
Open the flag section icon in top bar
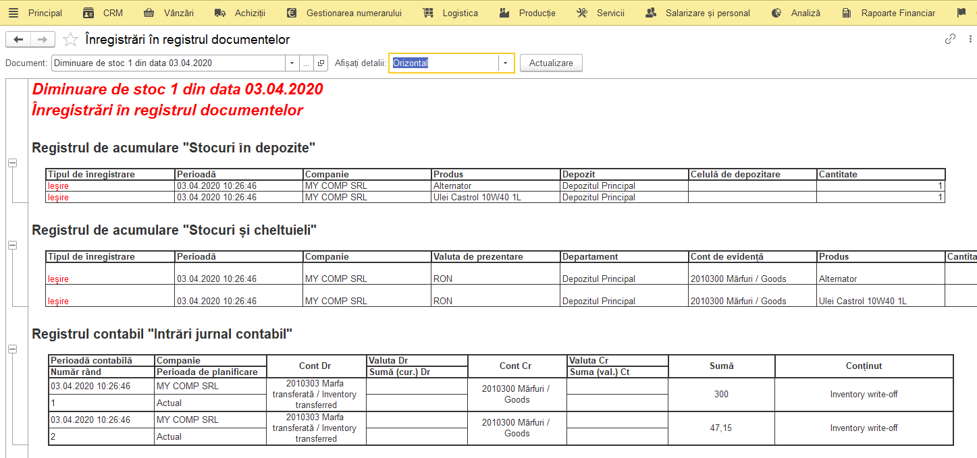(961, 13)
